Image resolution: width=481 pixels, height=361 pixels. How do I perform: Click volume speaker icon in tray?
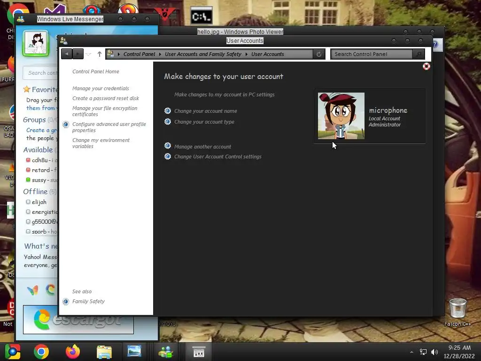click(x=434, y=352)
